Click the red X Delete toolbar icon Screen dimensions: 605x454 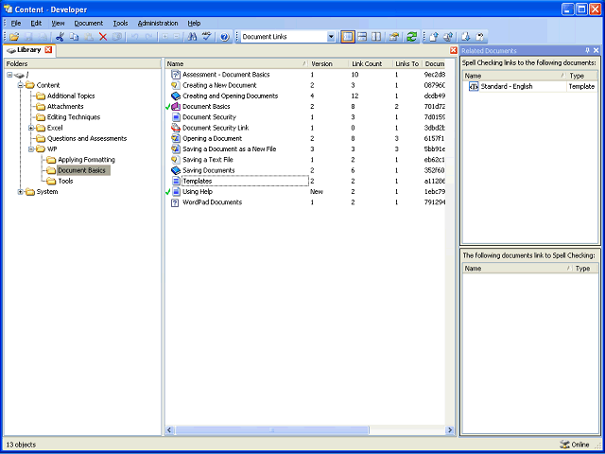coord(103,37)
